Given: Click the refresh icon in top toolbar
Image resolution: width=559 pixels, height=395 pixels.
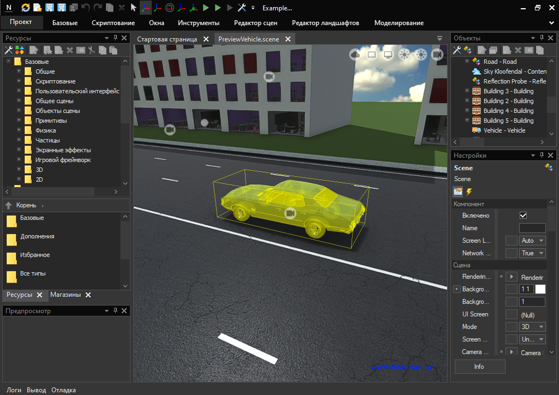Looking at the screenshot, I should 26,8.
